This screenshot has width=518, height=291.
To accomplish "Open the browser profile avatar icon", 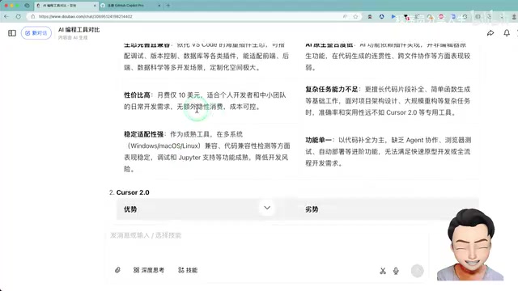I will [x=515, y=16].
